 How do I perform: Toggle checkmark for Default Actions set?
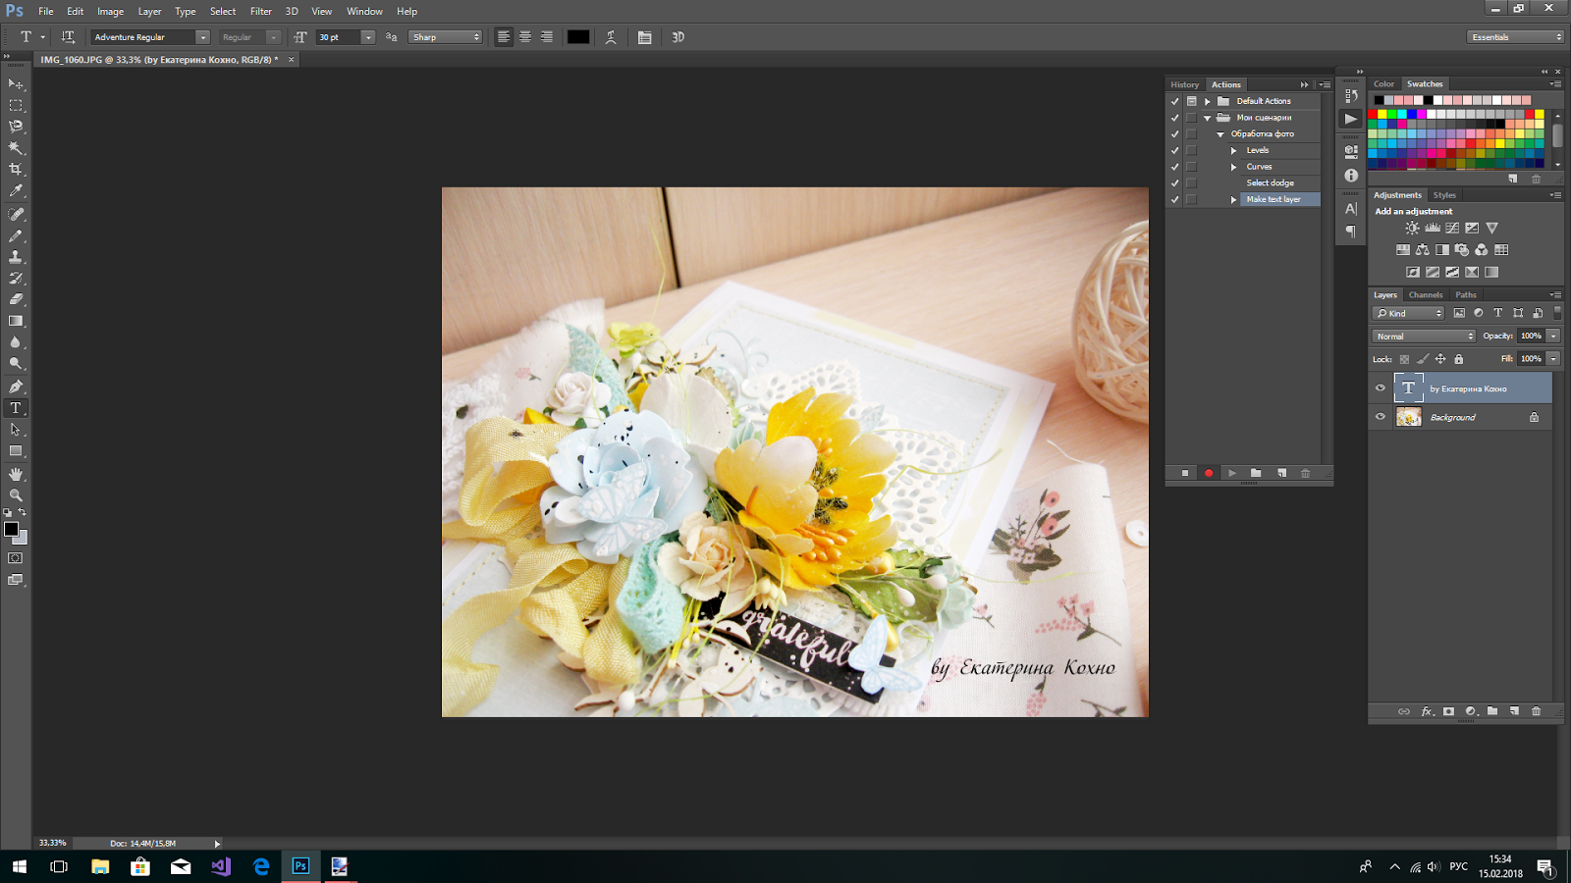[1174, 101]
